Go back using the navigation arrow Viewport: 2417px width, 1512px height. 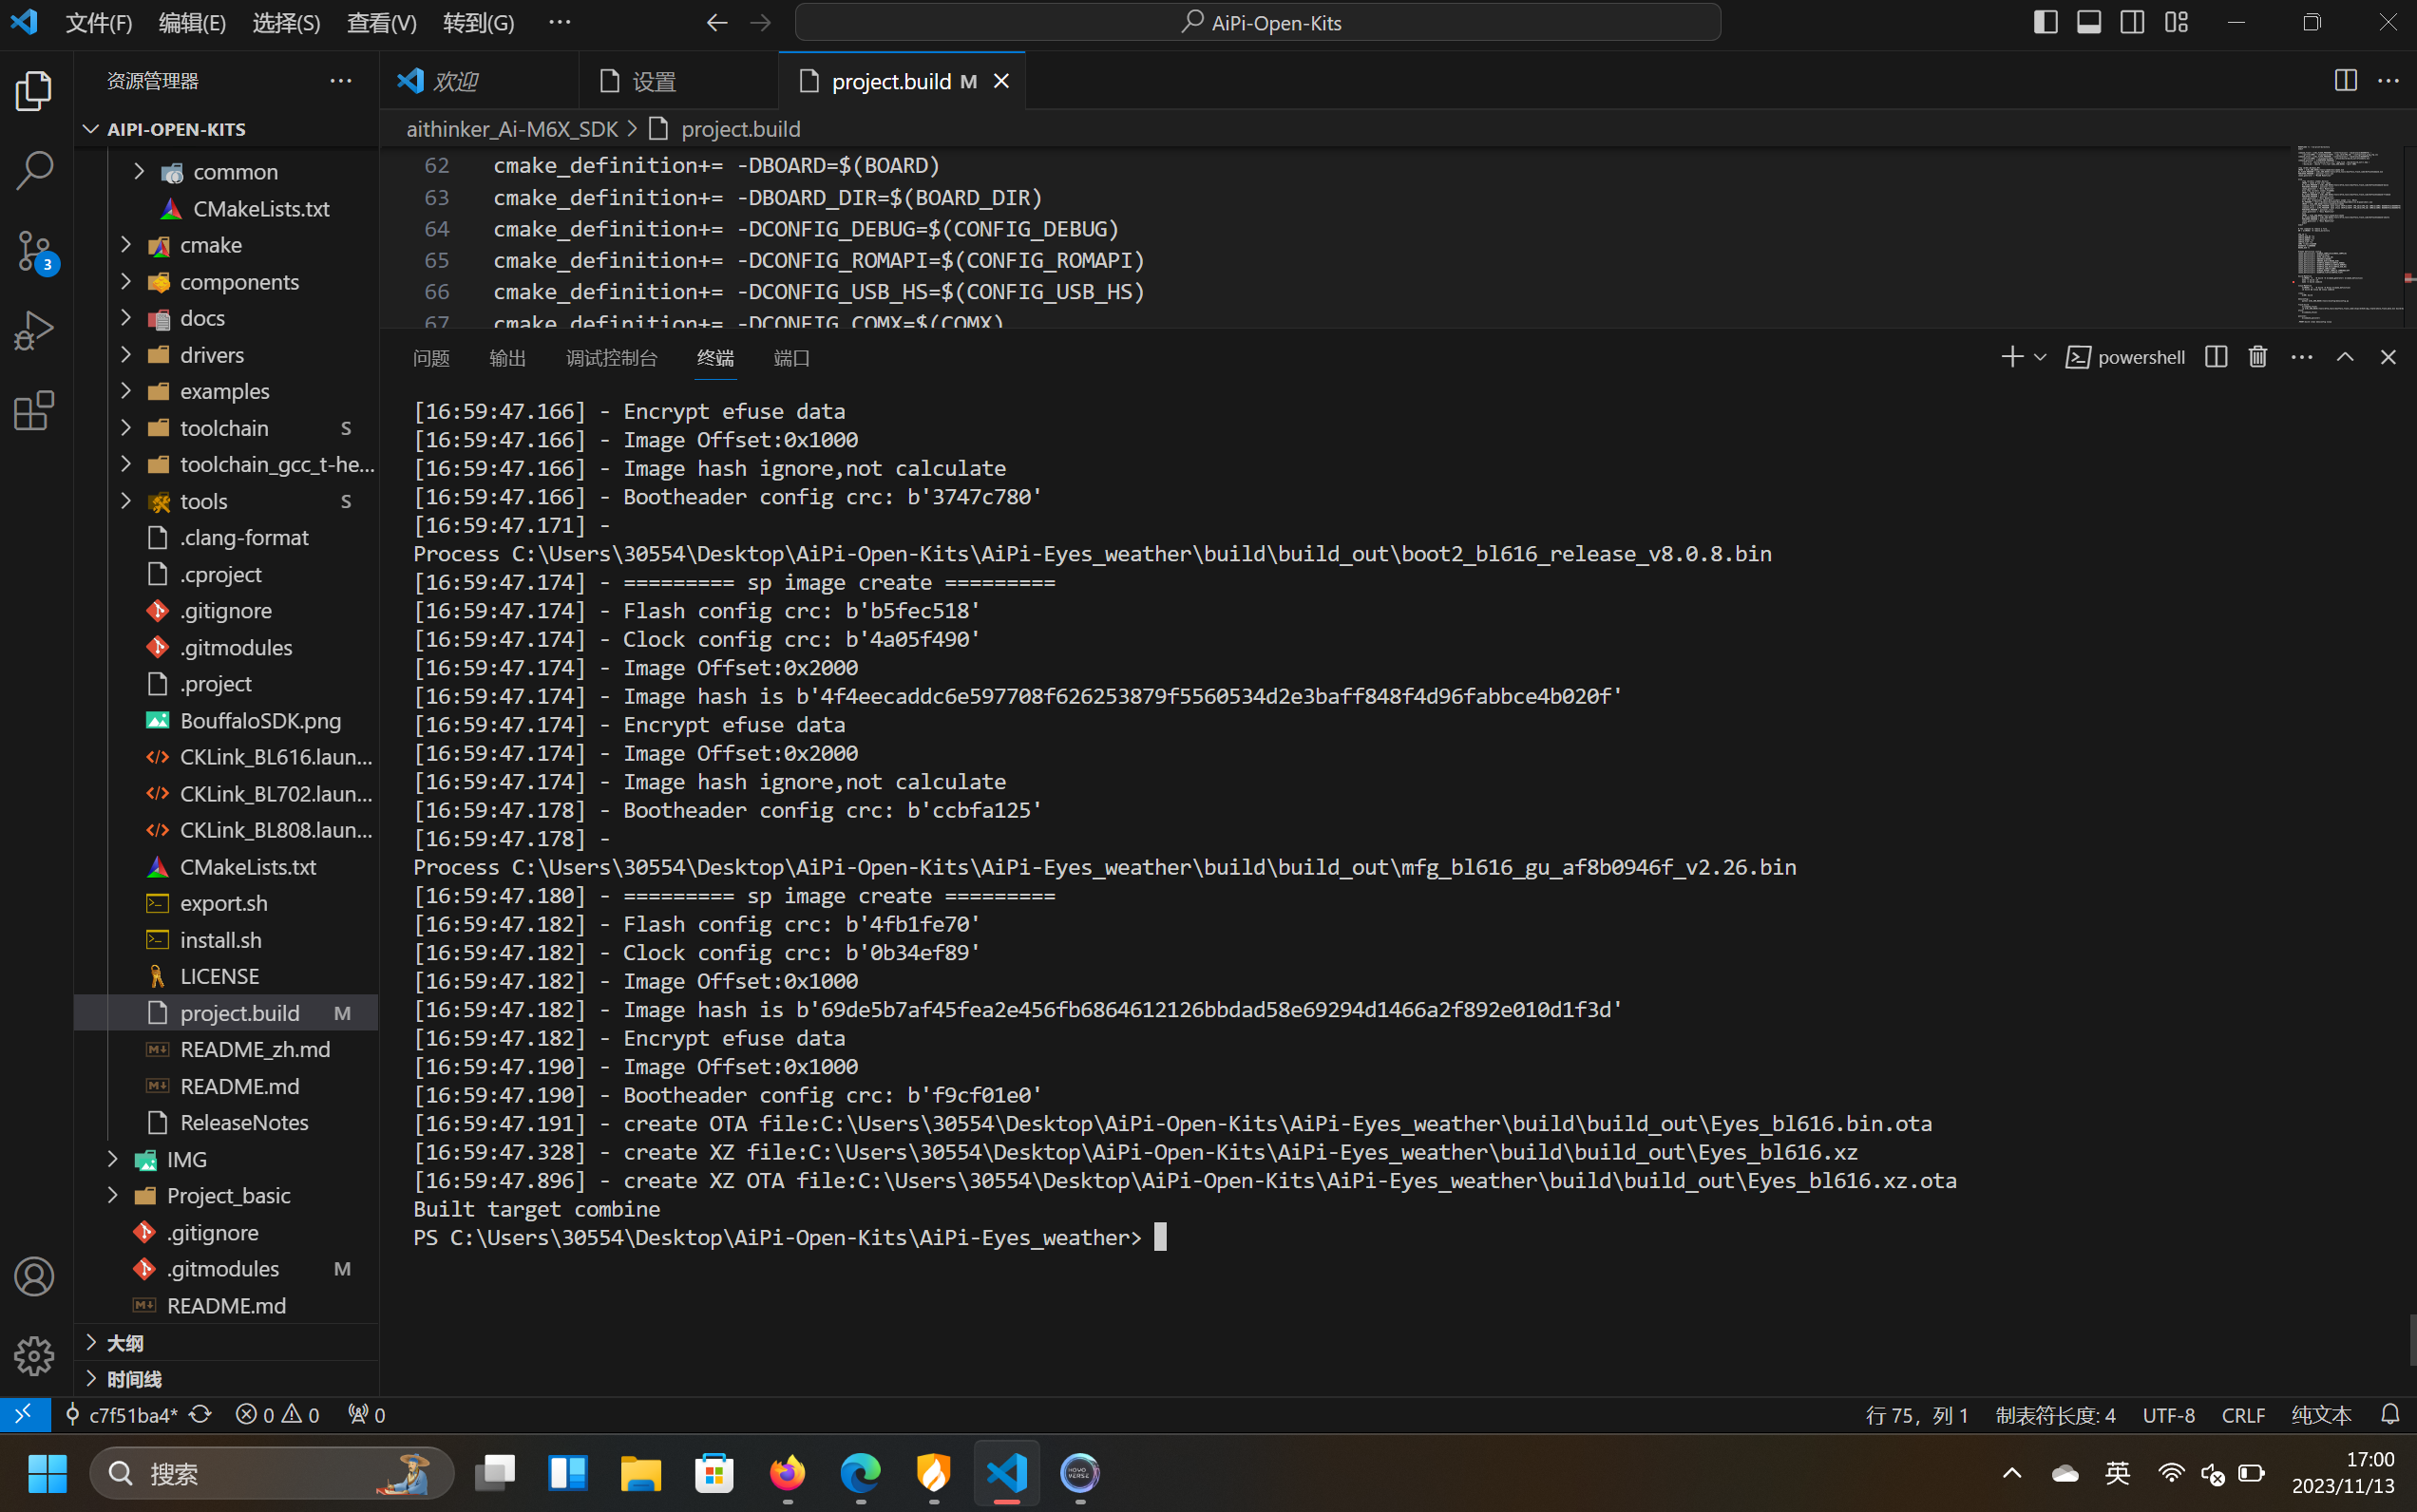pyautogui.click(x=716, y=22)
